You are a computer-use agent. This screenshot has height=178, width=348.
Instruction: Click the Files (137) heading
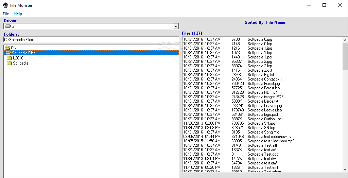[192, 33]
